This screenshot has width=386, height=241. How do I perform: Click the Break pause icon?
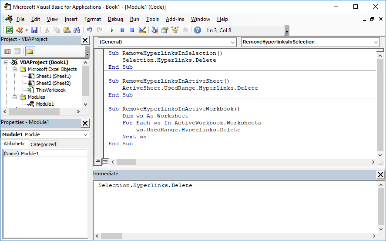pos(122,30)
